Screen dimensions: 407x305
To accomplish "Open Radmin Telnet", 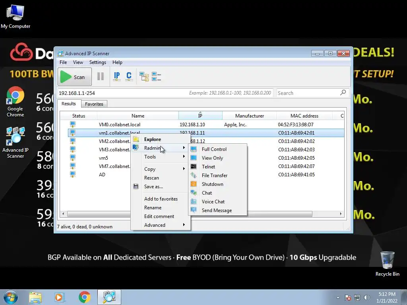I will (x=217, y=167).
